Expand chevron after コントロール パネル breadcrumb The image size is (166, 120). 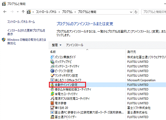click(x=59, y=12)
